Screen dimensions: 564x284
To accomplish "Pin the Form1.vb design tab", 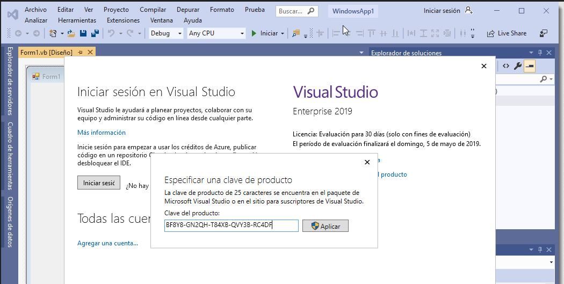I will click(x=80, y=53).
